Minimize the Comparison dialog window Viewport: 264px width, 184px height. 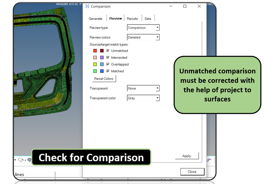[171, 6]
